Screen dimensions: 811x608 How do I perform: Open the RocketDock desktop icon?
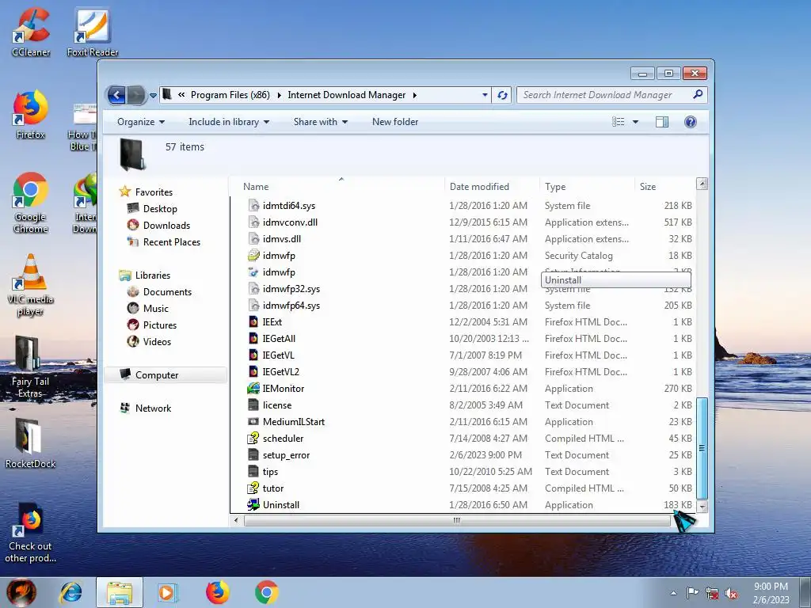click(x=30, y=443)
